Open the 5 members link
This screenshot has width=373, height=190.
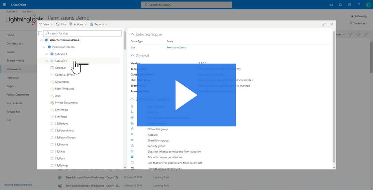click(358, 23)
